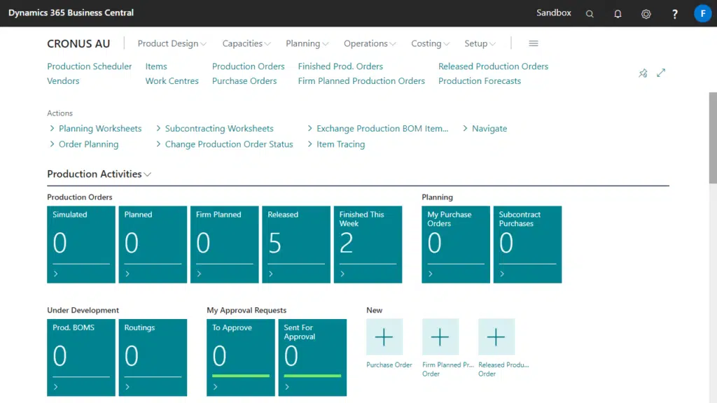The height and width of the screenshot is (403, 717).
Task: Collapse the Production Activities section
Action: (99, 174)
